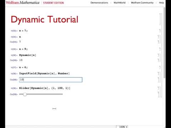
Task: Click the slider thumb for n
Action: (x=25, y=94)
